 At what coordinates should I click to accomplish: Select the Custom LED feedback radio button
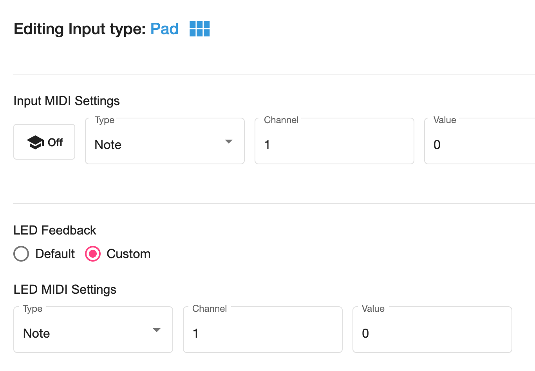(x=93, y=254)
